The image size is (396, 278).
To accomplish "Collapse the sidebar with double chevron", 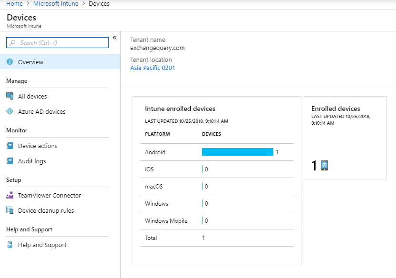I will coord(115,38).
